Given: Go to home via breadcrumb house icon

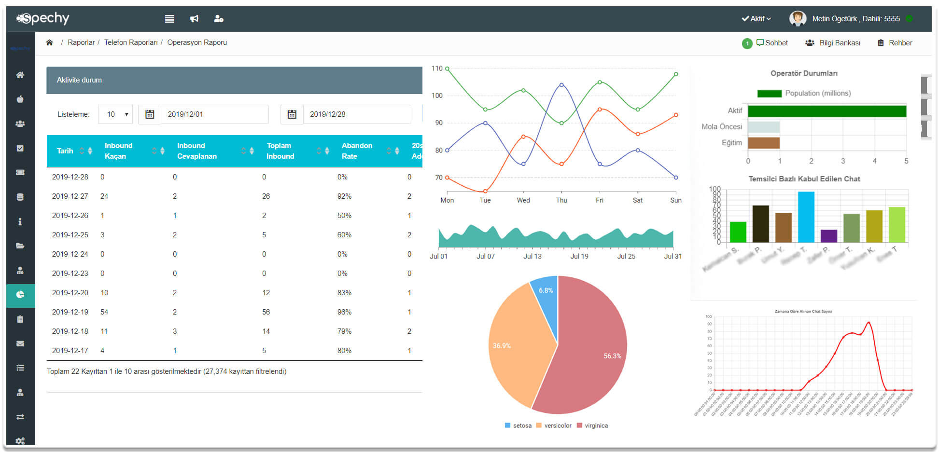Looking at the screenshot, I should tap(49, 42).
